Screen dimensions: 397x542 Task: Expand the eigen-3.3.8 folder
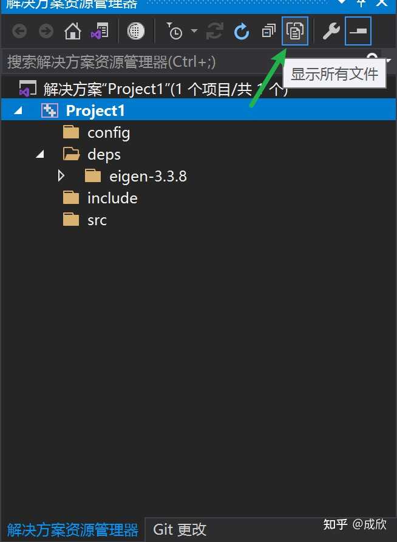(x=61, y=176)
